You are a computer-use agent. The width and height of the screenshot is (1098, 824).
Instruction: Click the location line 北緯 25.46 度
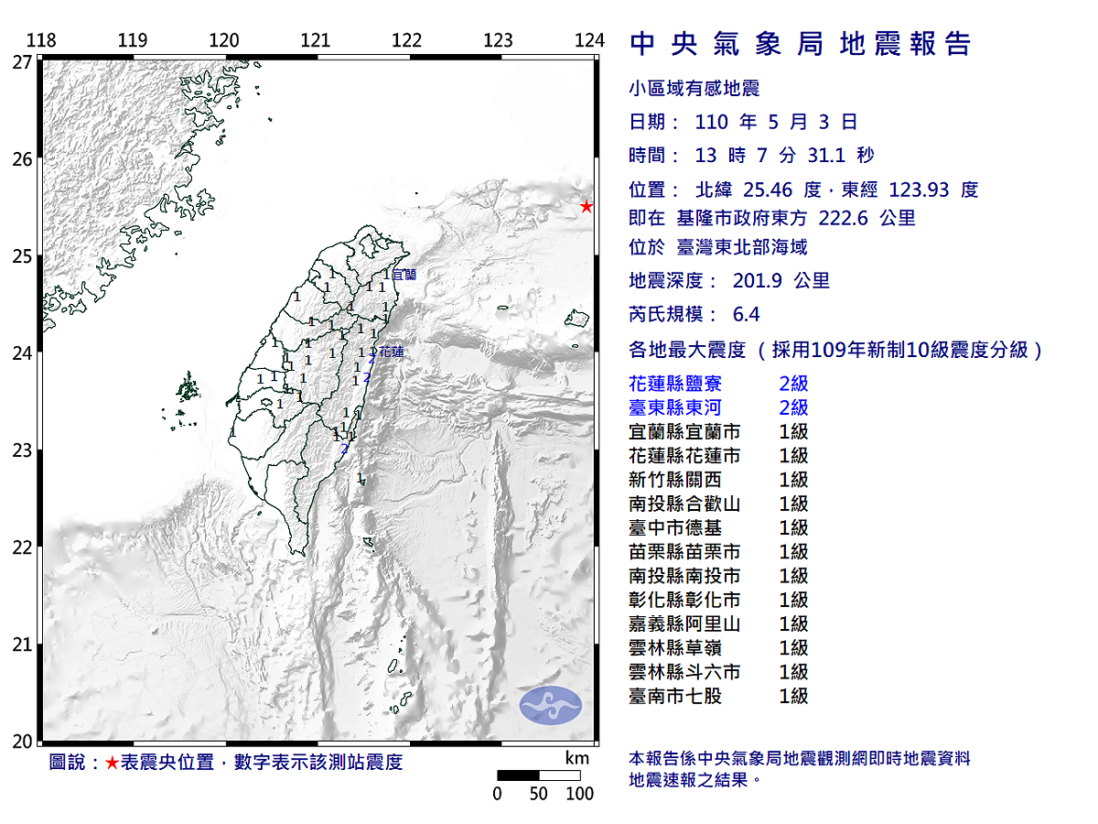759,190
